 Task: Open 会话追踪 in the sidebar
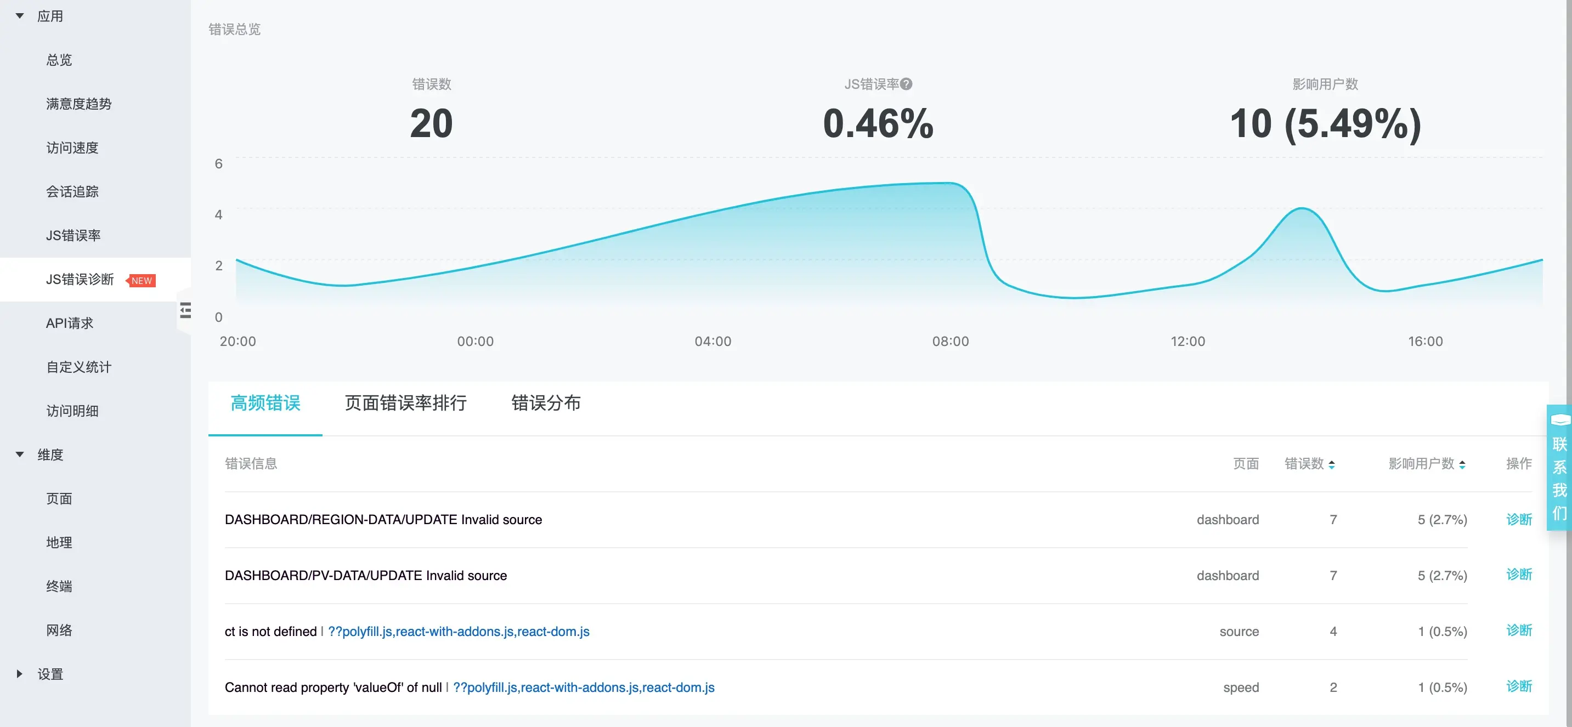[72, 191]
